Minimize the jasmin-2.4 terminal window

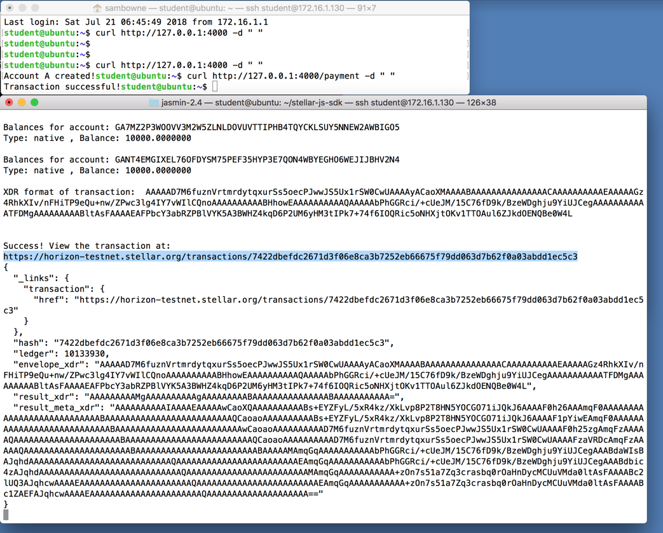pos(22,103)
